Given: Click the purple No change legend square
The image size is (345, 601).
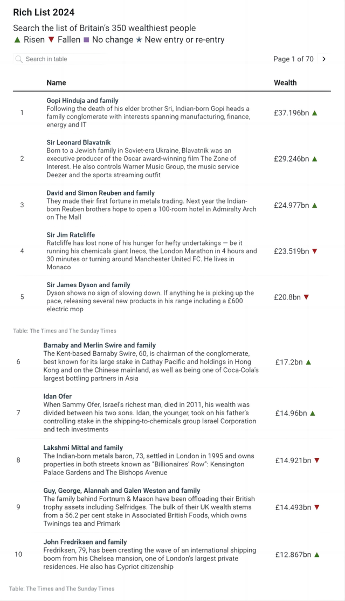Looking at the screenshot, I should 86,40.
